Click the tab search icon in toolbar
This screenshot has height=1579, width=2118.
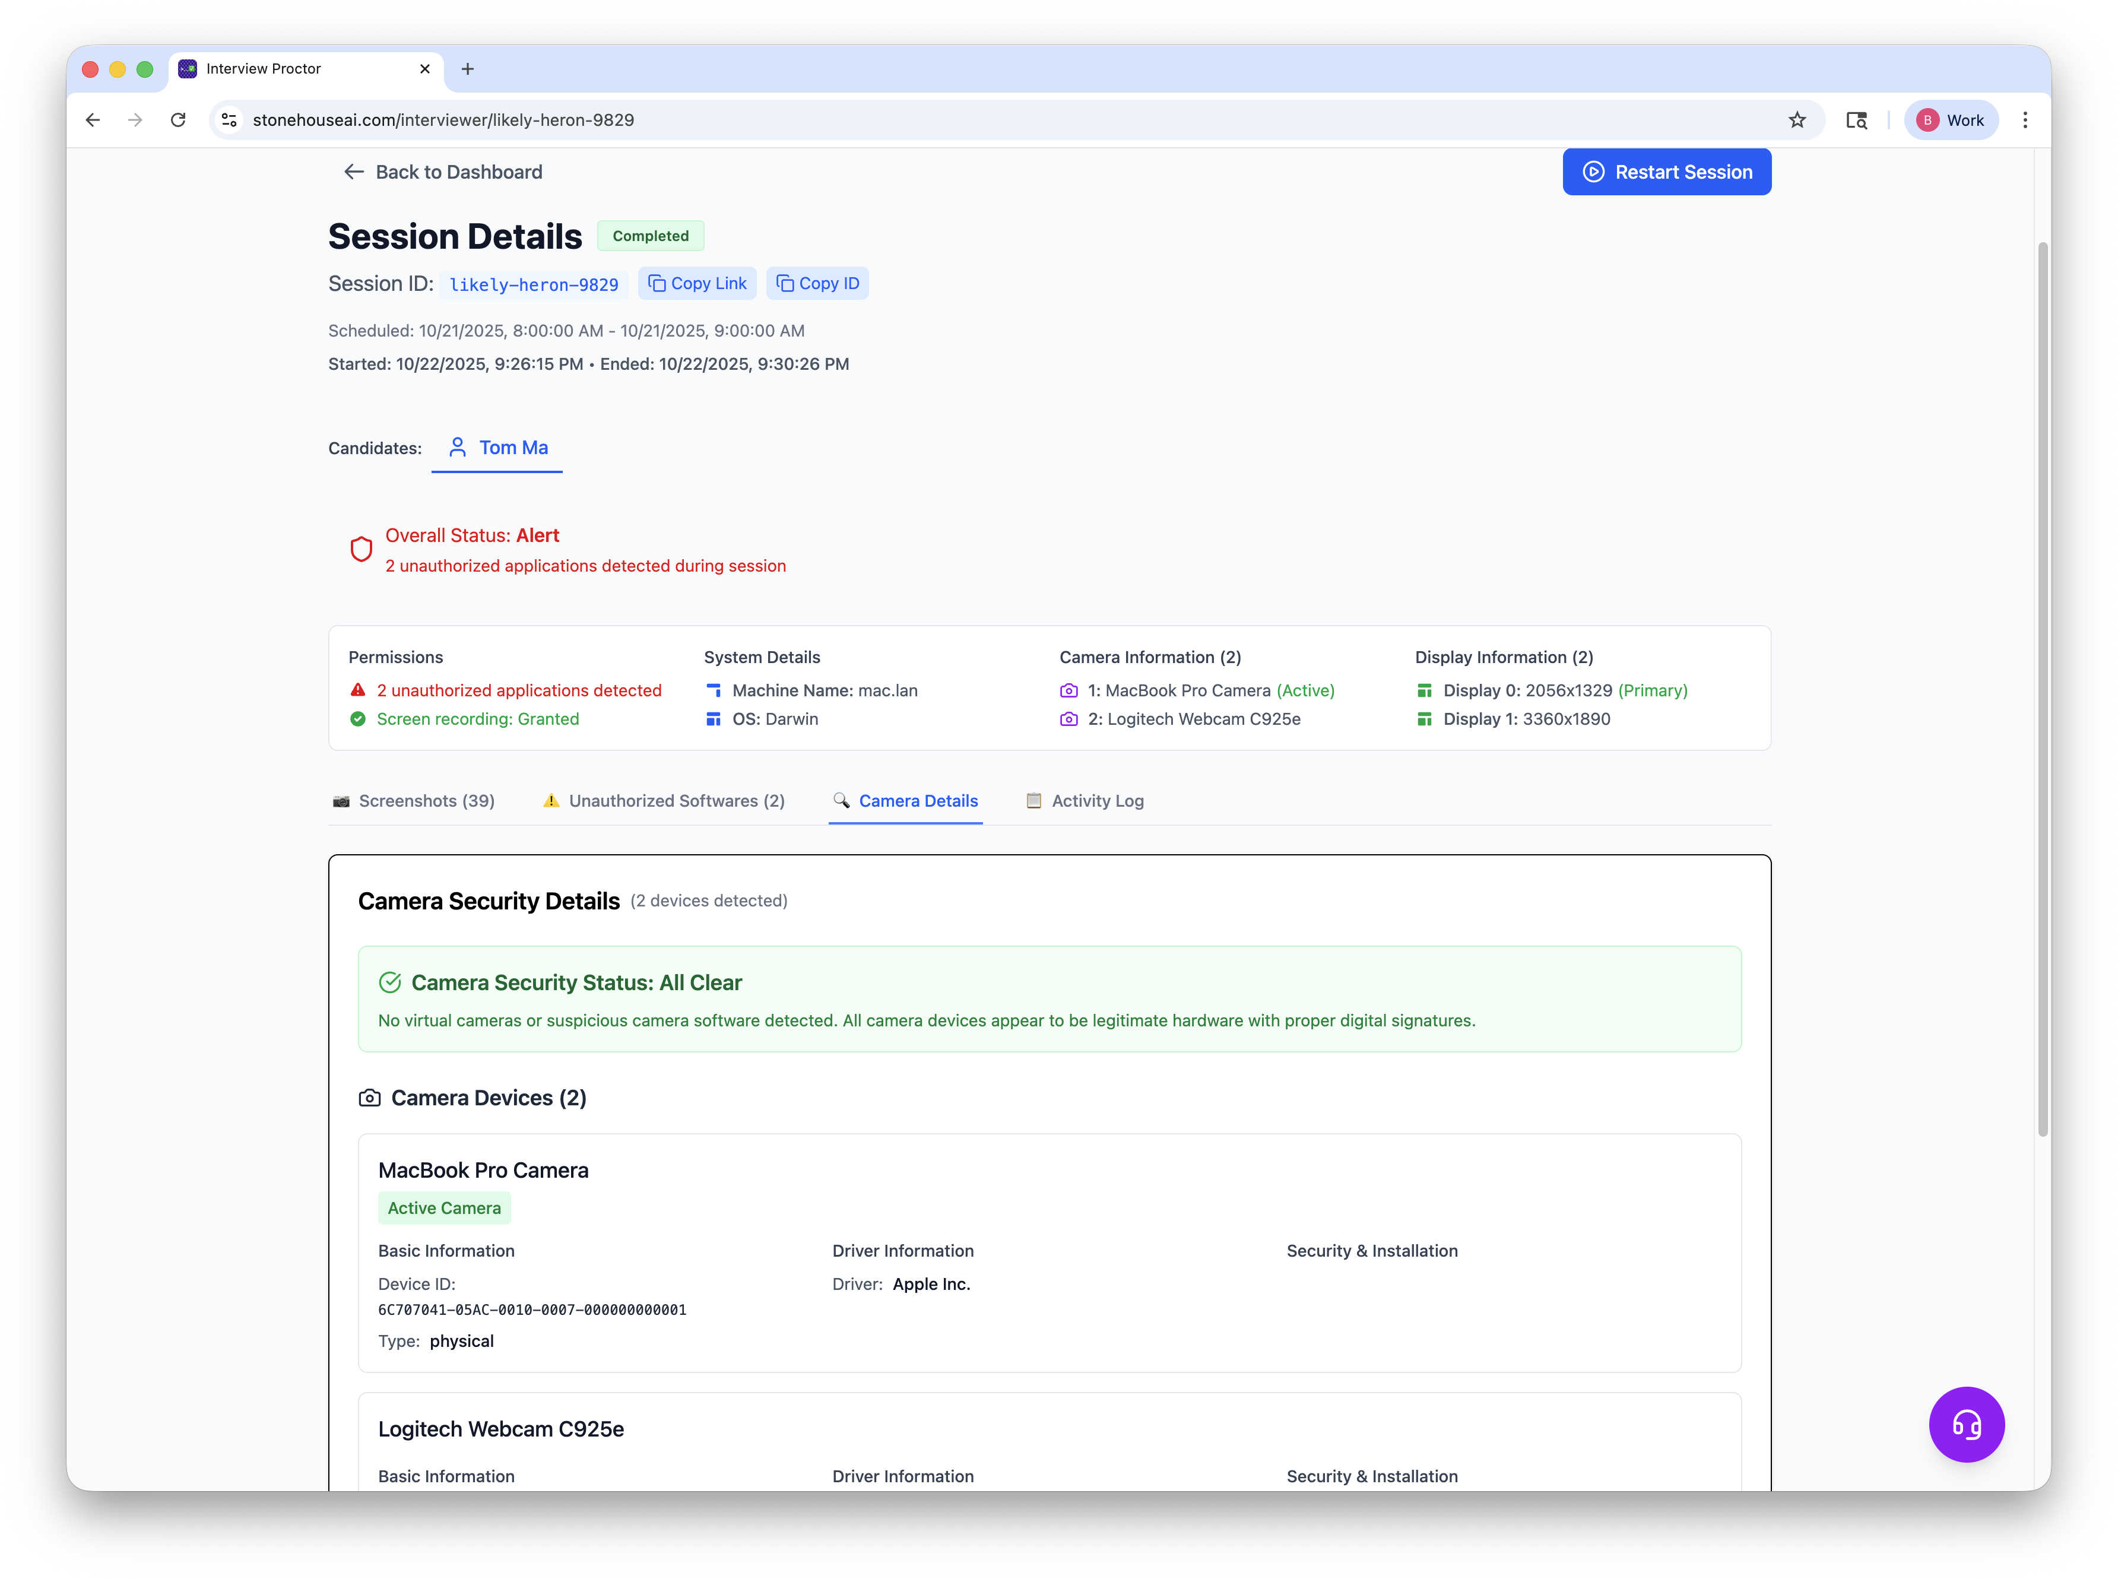click(1856, 121)
